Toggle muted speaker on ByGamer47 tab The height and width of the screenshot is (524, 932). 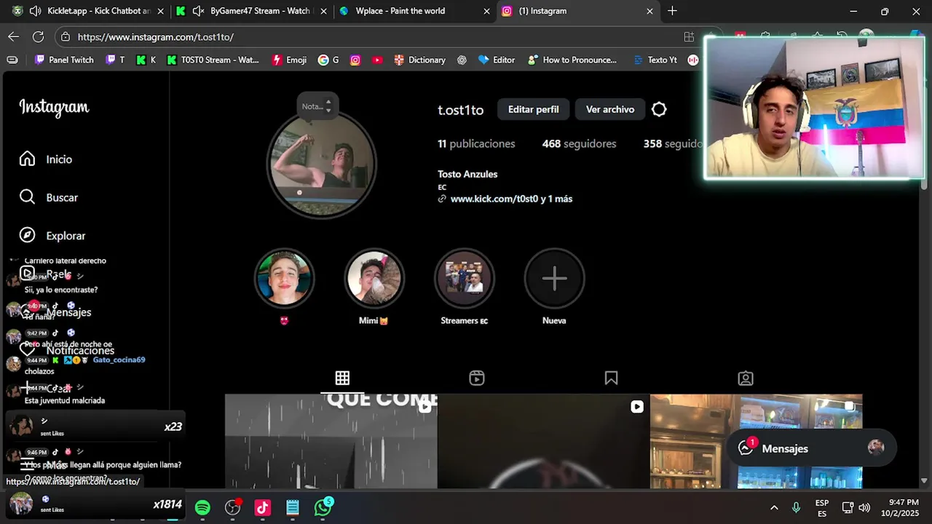tap(198, 11)
